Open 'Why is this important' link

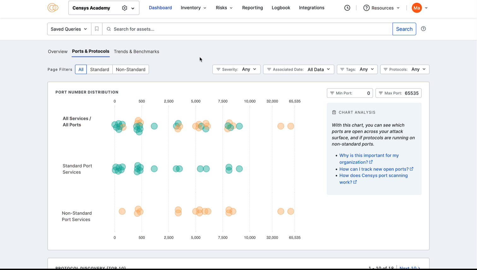pos(369,159)
